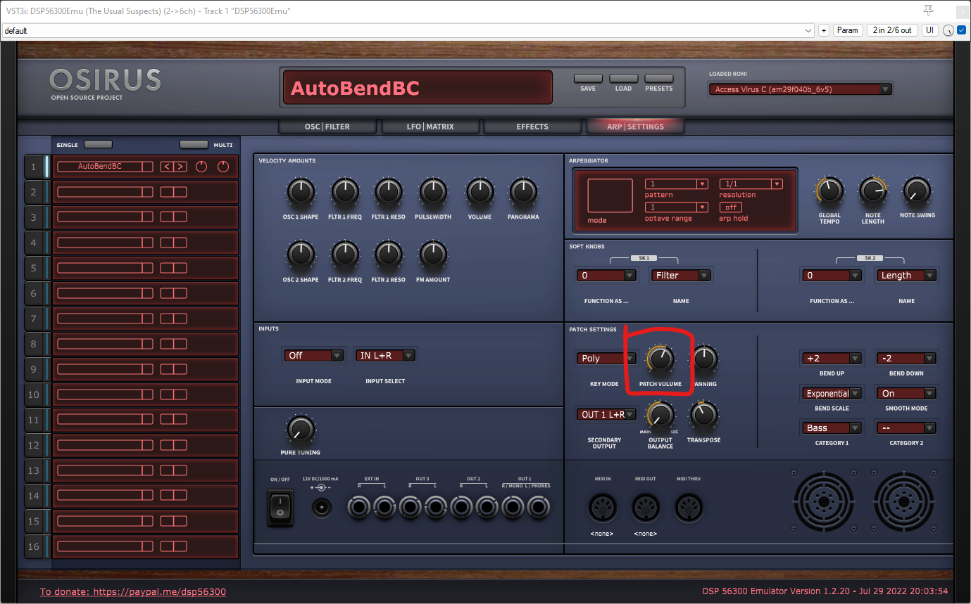Adjust the OSC 1 Shape velocity knob

pos(301,192)
